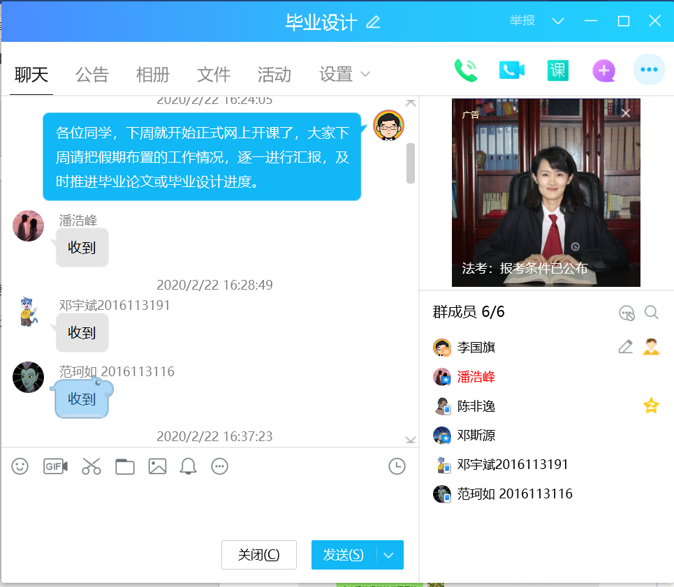Click the folder icon to send file
Image resolution: width=674 pixels, height=587 pixels.
[125, 466]
